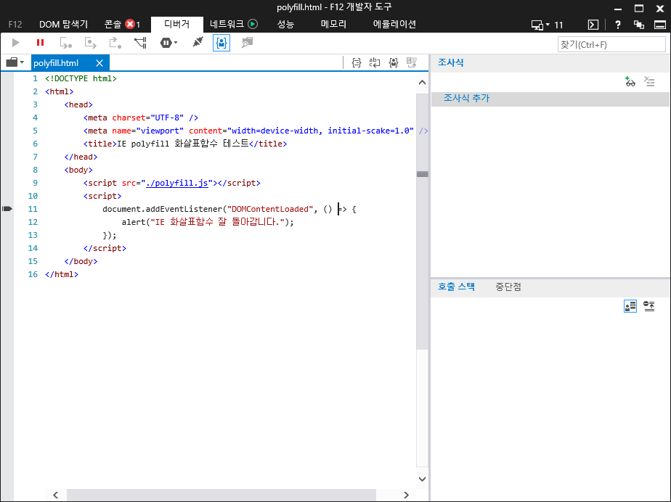Click the F12 label in header
Screen dimensions: 671x502
(15, 25)
